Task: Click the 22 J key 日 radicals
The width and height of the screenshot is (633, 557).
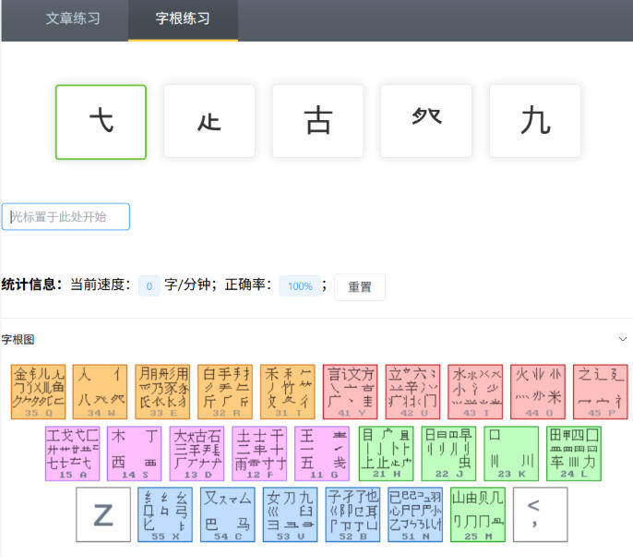Action: pos(448,454)
